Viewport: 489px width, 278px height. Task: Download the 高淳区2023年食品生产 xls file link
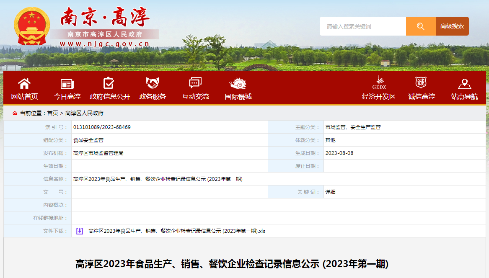[x=177, y=231]
